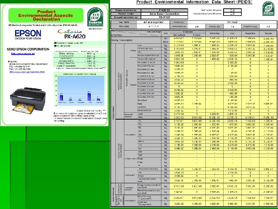Click the Eco Leaf badge on the declaration page
The height and width of the screenshot is (209, 278).
95,17
